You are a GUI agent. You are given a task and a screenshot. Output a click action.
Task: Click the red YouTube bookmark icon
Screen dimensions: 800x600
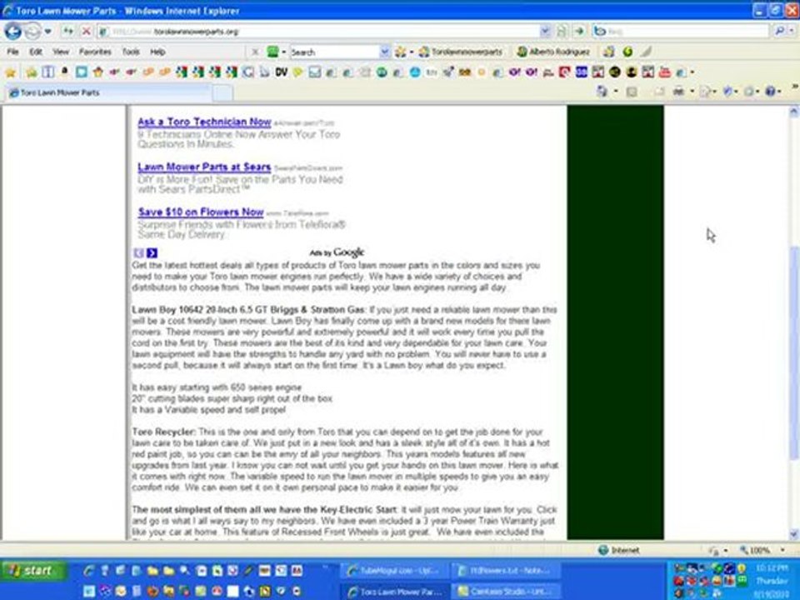(664, 72)
